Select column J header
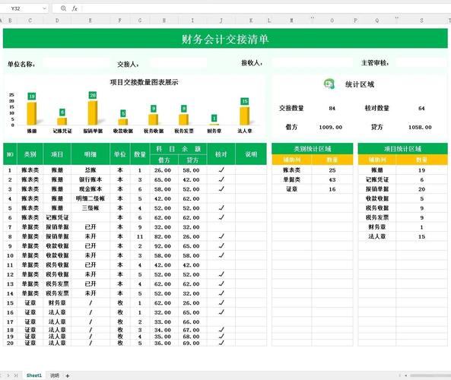This screenshot has height=380, width=451. 221,21
